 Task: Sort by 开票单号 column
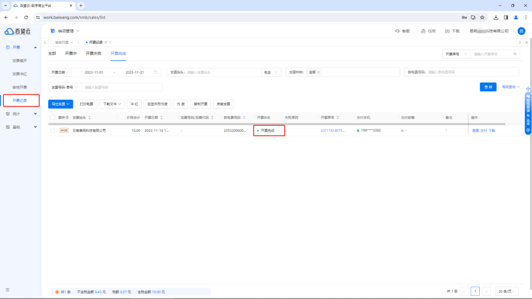tap(338, 118)
